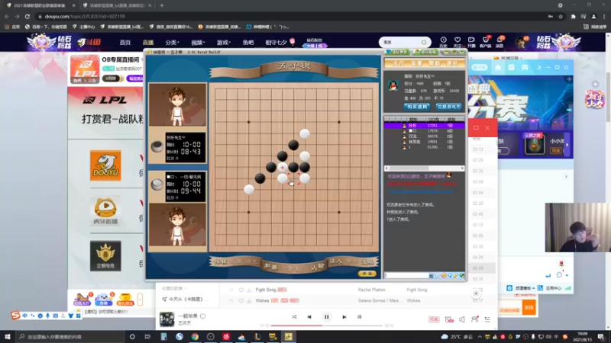Open the playlist queue icon in music player
This screenshot has height=343, width=611.
tap(487, 319)
